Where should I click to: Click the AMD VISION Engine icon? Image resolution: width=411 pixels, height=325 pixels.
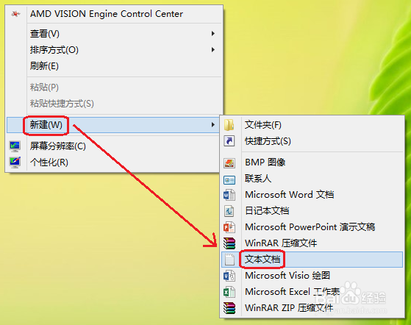pyautogui.click(x=15, y=14)
